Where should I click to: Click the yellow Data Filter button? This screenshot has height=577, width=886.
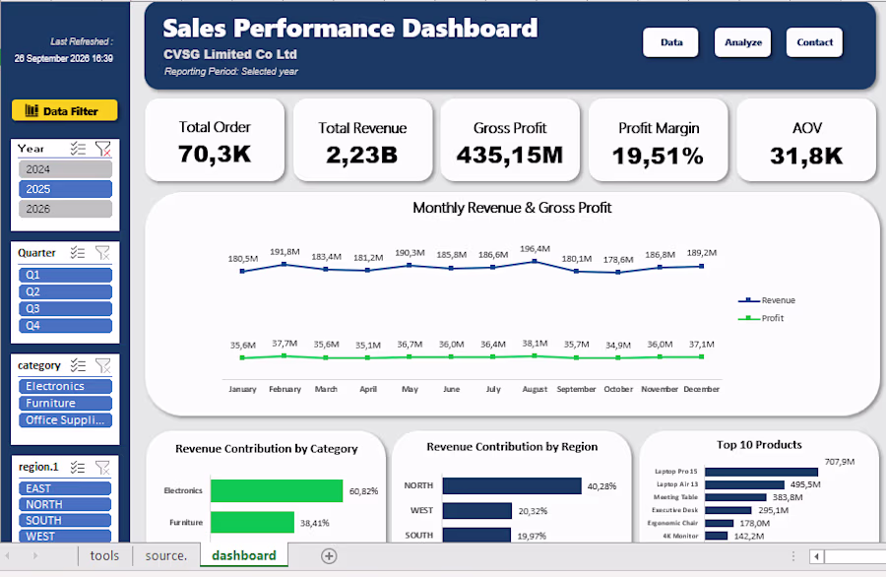point(65,110)
